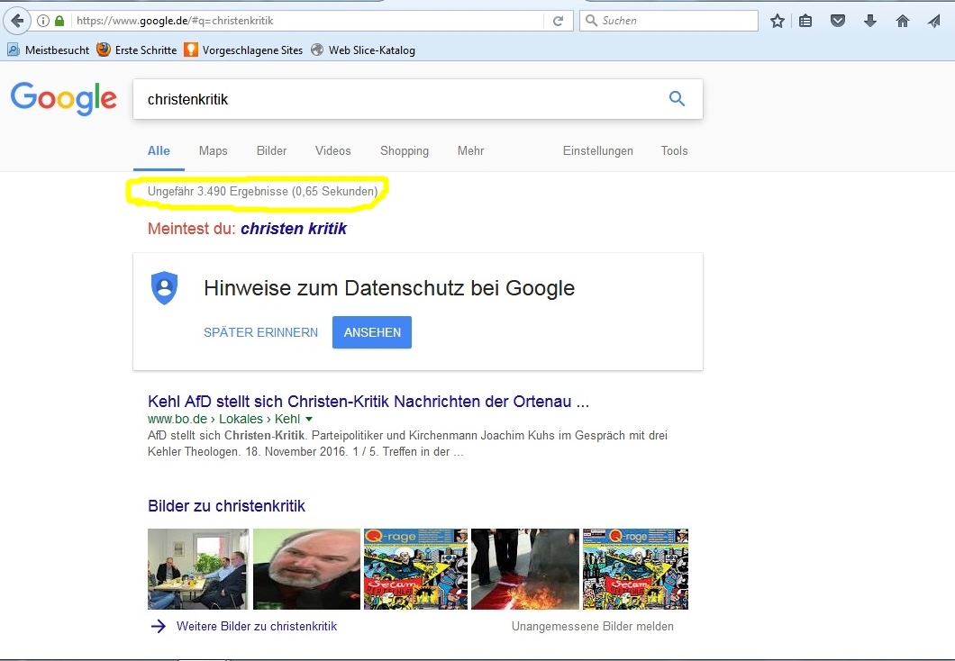Click Weitere Bilder zu christenkritik link
The image size is (955, 661).
pos(257,626)
